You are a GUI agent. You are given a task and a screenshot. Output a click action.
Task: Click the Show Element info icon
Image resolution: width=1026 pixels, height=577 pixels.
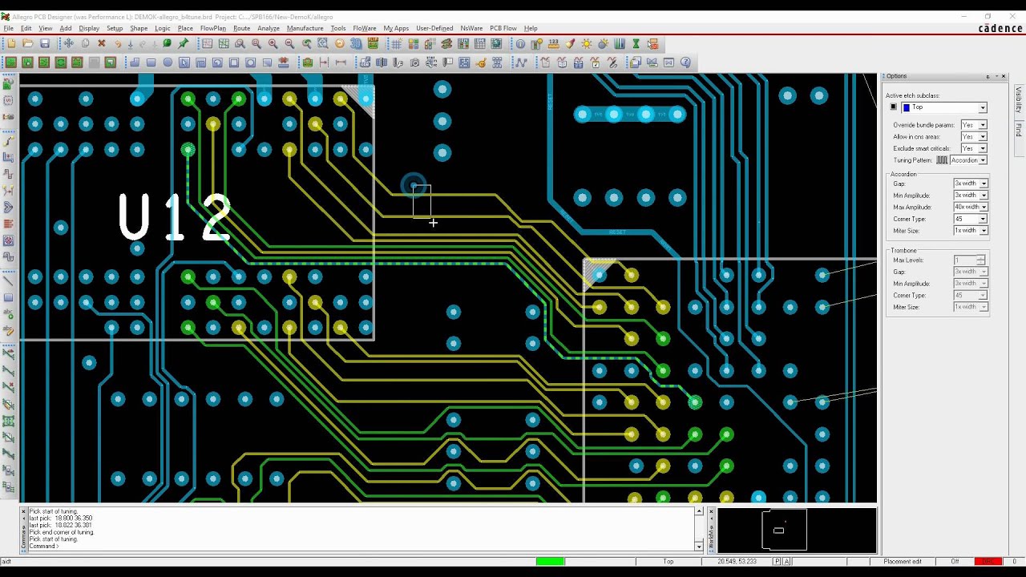(x=520, y=44)
